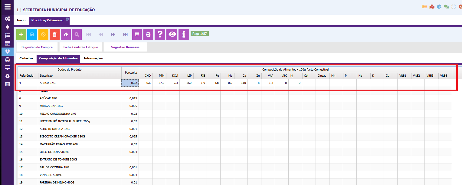
Task: Open the pie chart icon at top right
Action: (439, 7)
